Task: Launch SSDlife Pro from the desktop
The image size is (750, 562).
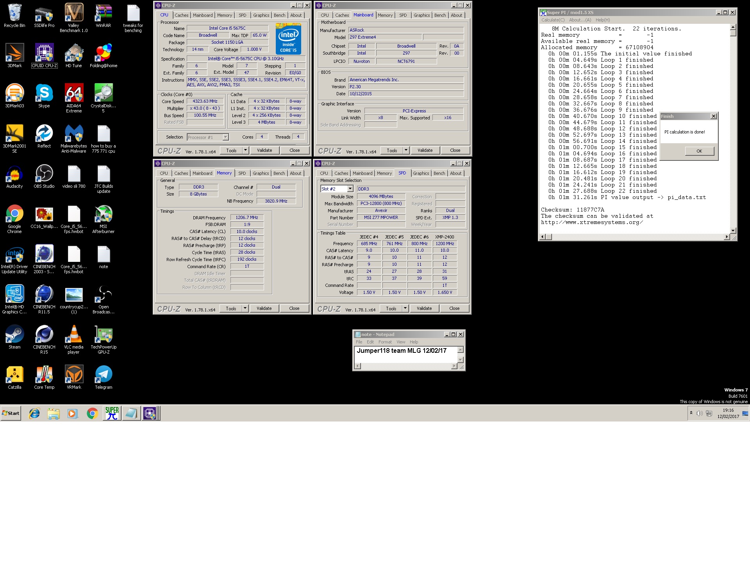Action: (44, 16)
